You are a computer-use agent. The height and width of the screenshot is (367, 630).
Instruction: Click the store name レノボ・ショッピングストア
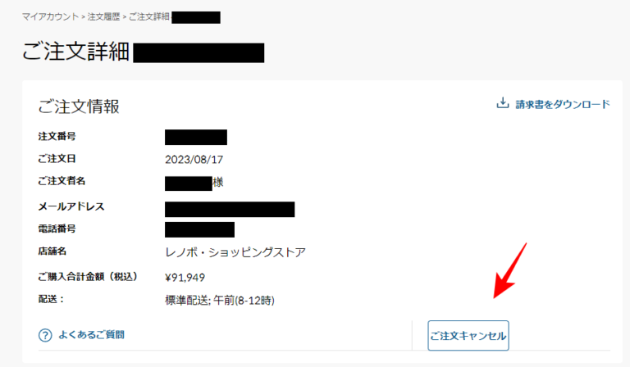[x=235, y=252]
